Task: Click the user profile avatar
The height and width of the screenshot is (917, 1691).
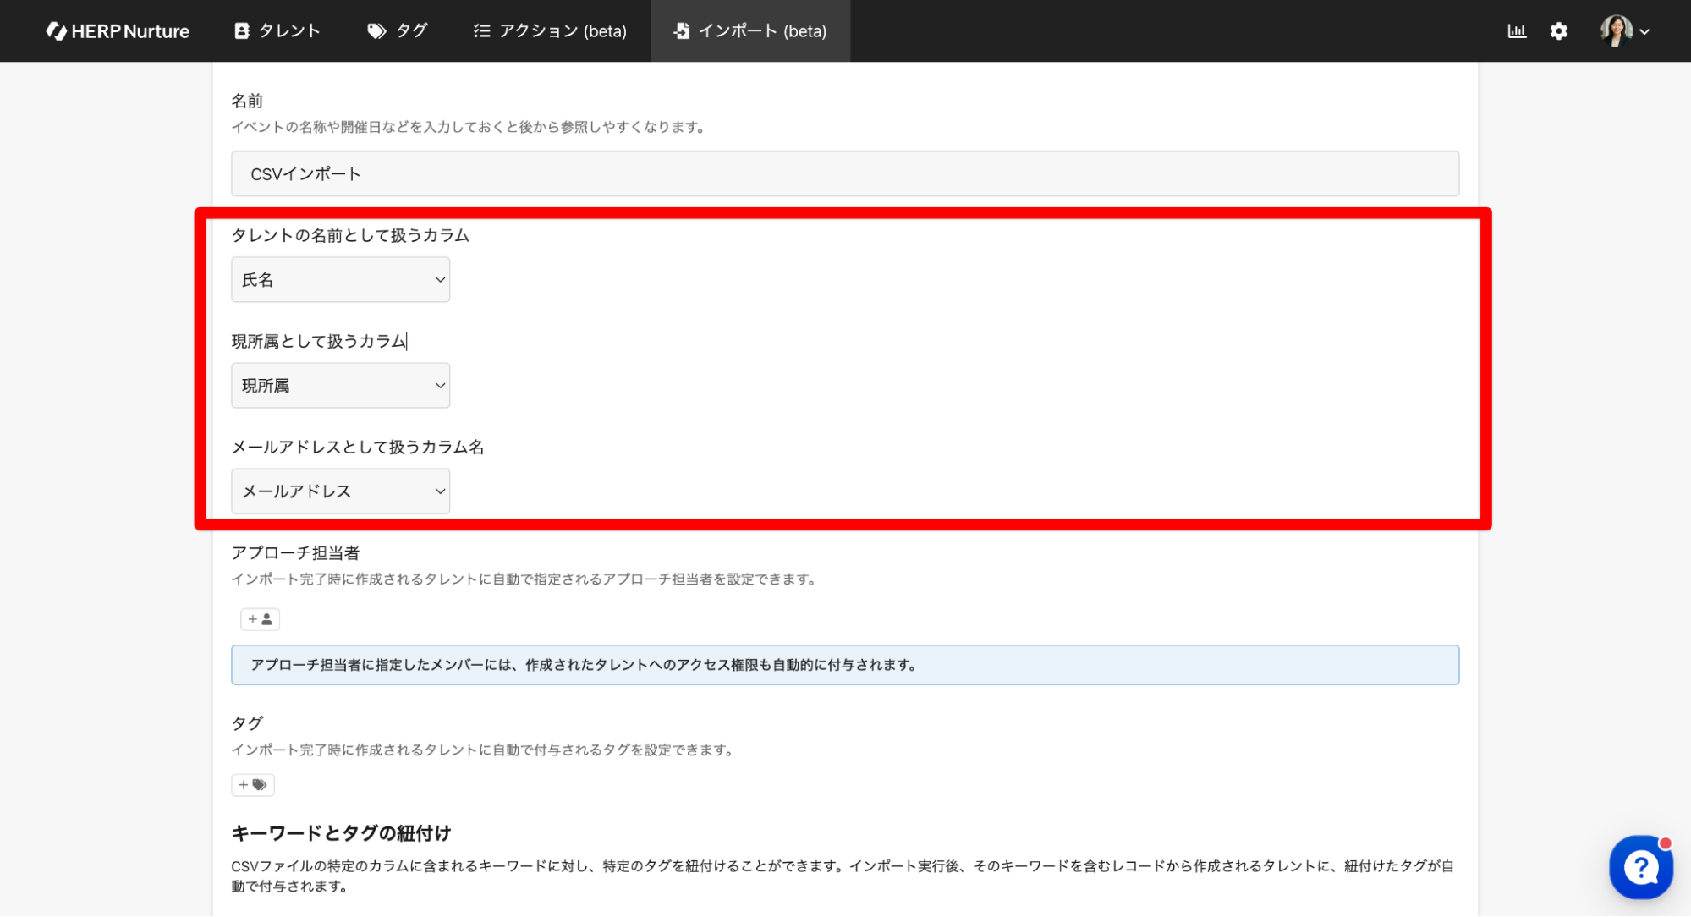Action: (x=1615, y=30)
